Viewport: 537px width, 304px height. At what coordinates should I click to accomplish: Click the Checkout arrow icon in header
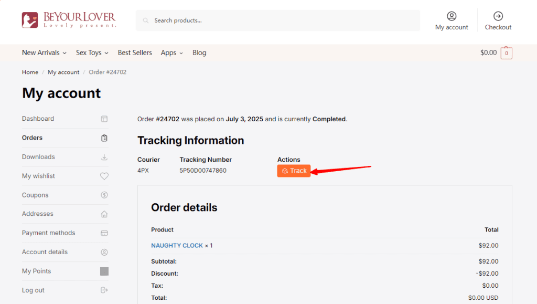[498, 16]
